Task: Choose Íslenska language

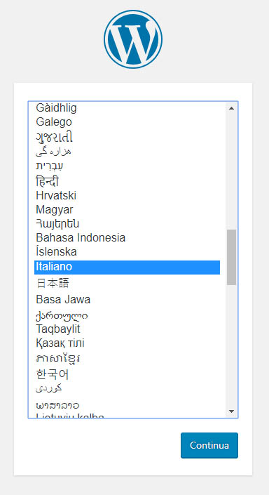Action: pyautogui.click(x=127, y=252)
